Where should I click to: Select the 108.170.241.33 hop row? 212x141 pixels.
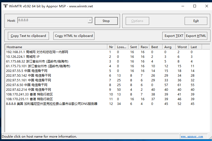(104, 94)
